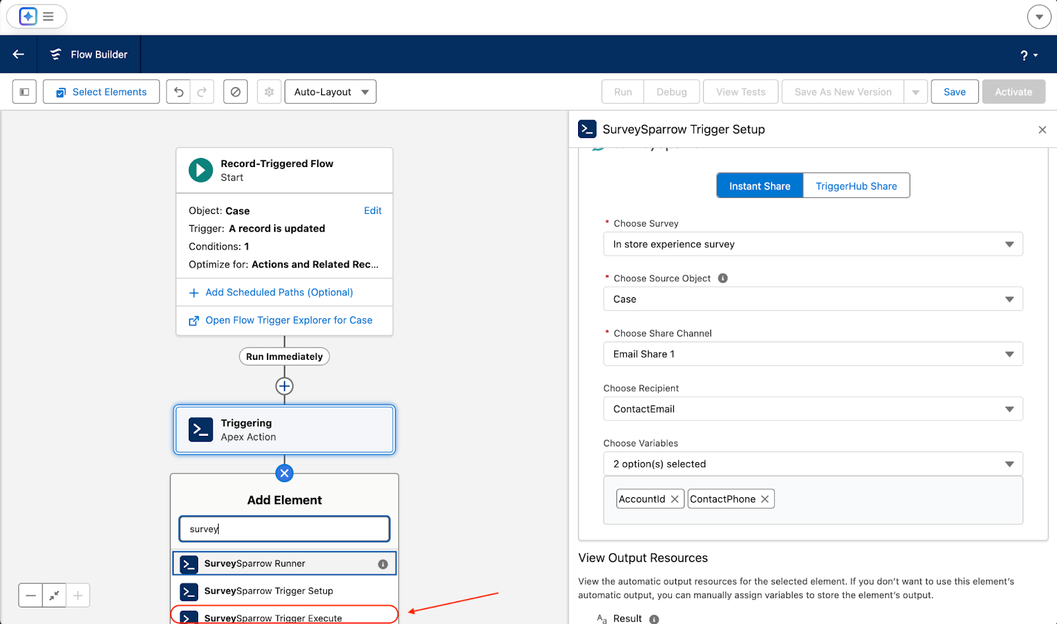Screen dimensions: 1057x624
Task: Click fit-to-view collapse icon on canvas
Action: pyautogui.click(x=54, y=596)
